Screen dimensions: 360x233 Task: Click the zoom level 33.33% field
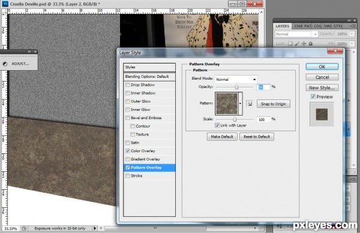tap(11, 228)
